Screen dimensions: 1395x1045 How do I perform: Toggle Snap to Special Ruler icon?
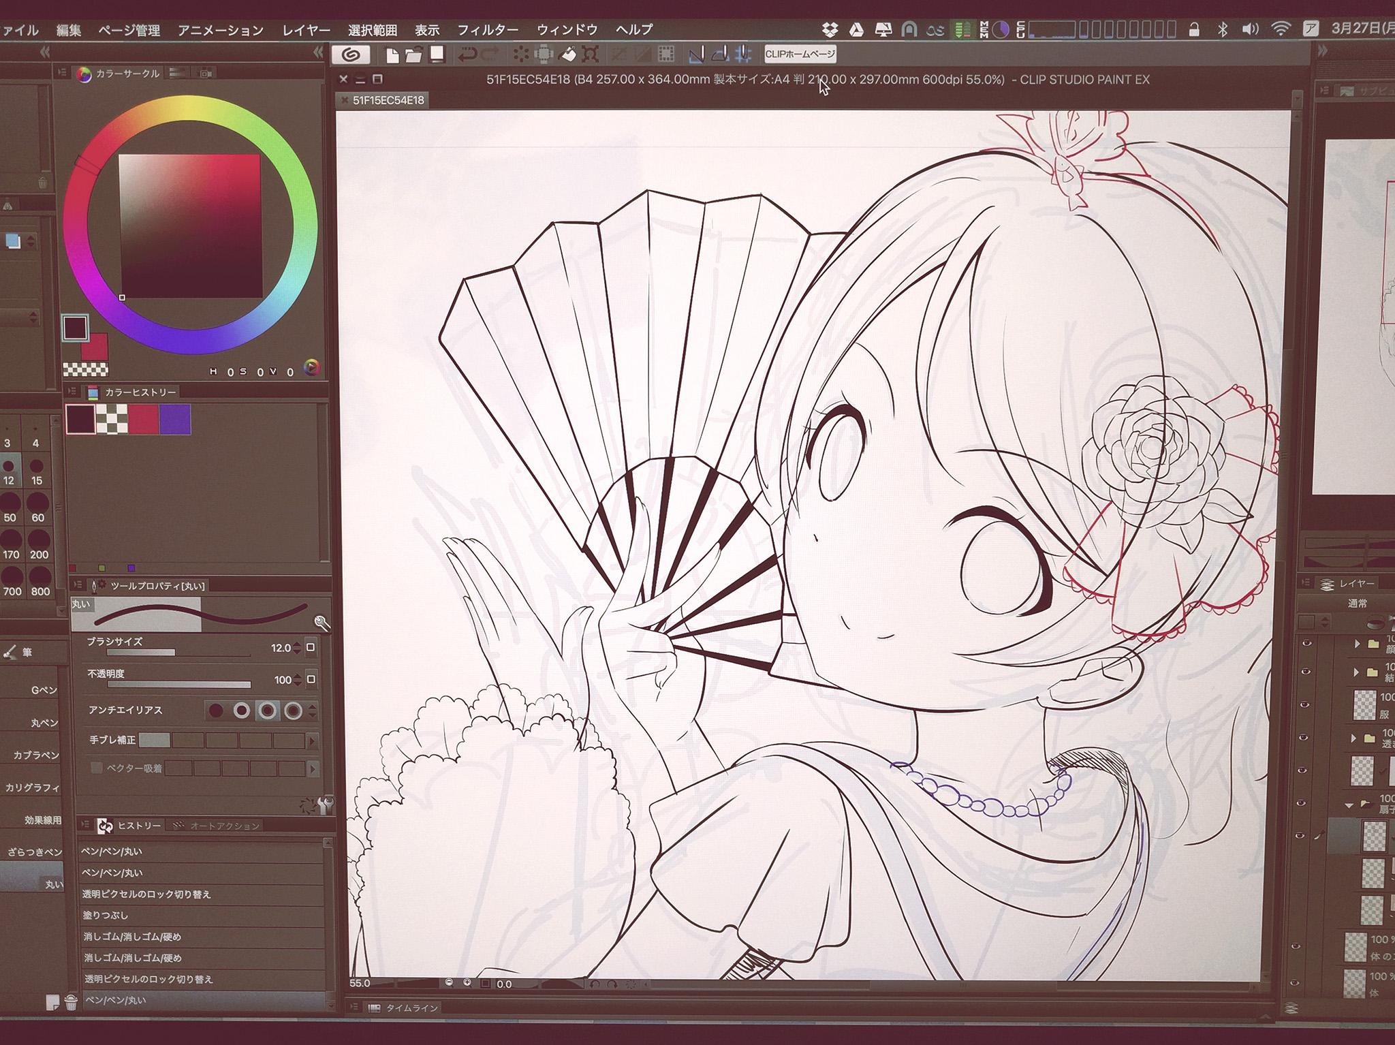click(720, 54)
